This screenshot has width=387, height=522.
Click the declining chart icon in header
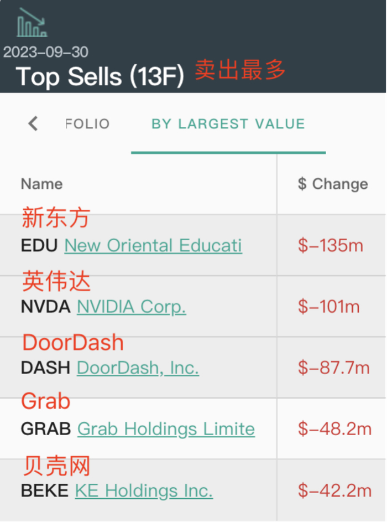pyautogui.click(x=32, y=23)
